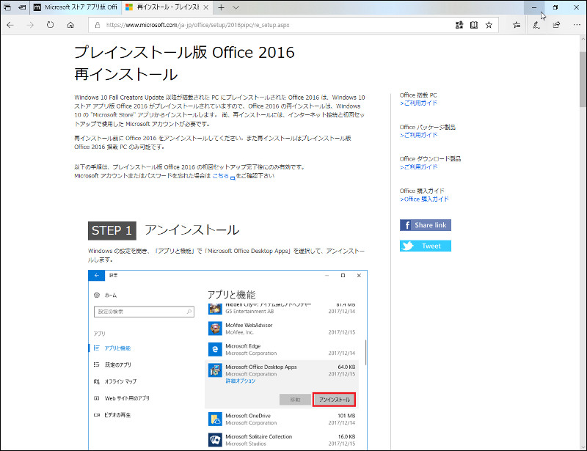Click Microsoft Solitaire Collection app icon
The image size is (587, 451).
[x=215, y=440]
